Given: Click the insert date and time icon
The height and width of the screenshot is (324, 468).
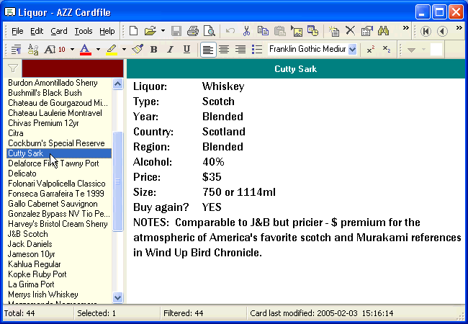Looking at the screenshot, I should (312, 31).
